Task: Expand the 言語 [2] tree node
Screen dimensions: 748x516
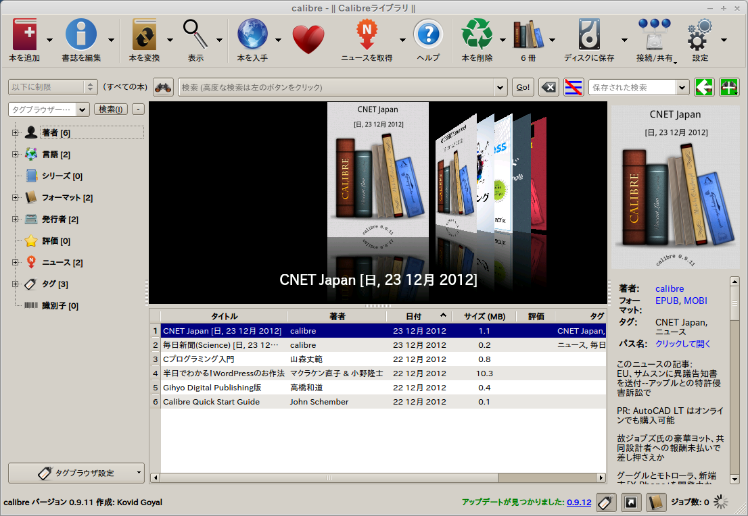Action: pos(16,155)
